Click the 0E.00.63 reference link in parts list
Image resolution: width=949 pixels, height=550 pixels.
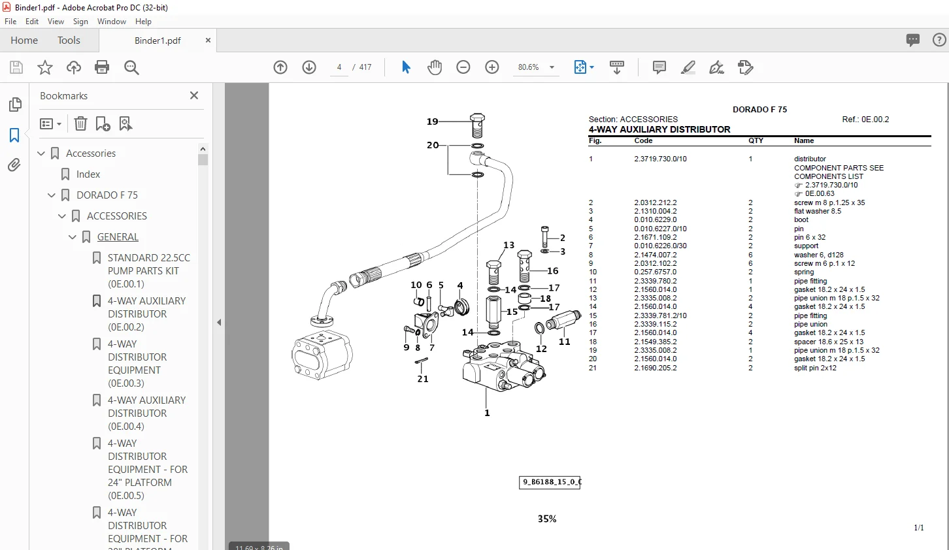820,194
